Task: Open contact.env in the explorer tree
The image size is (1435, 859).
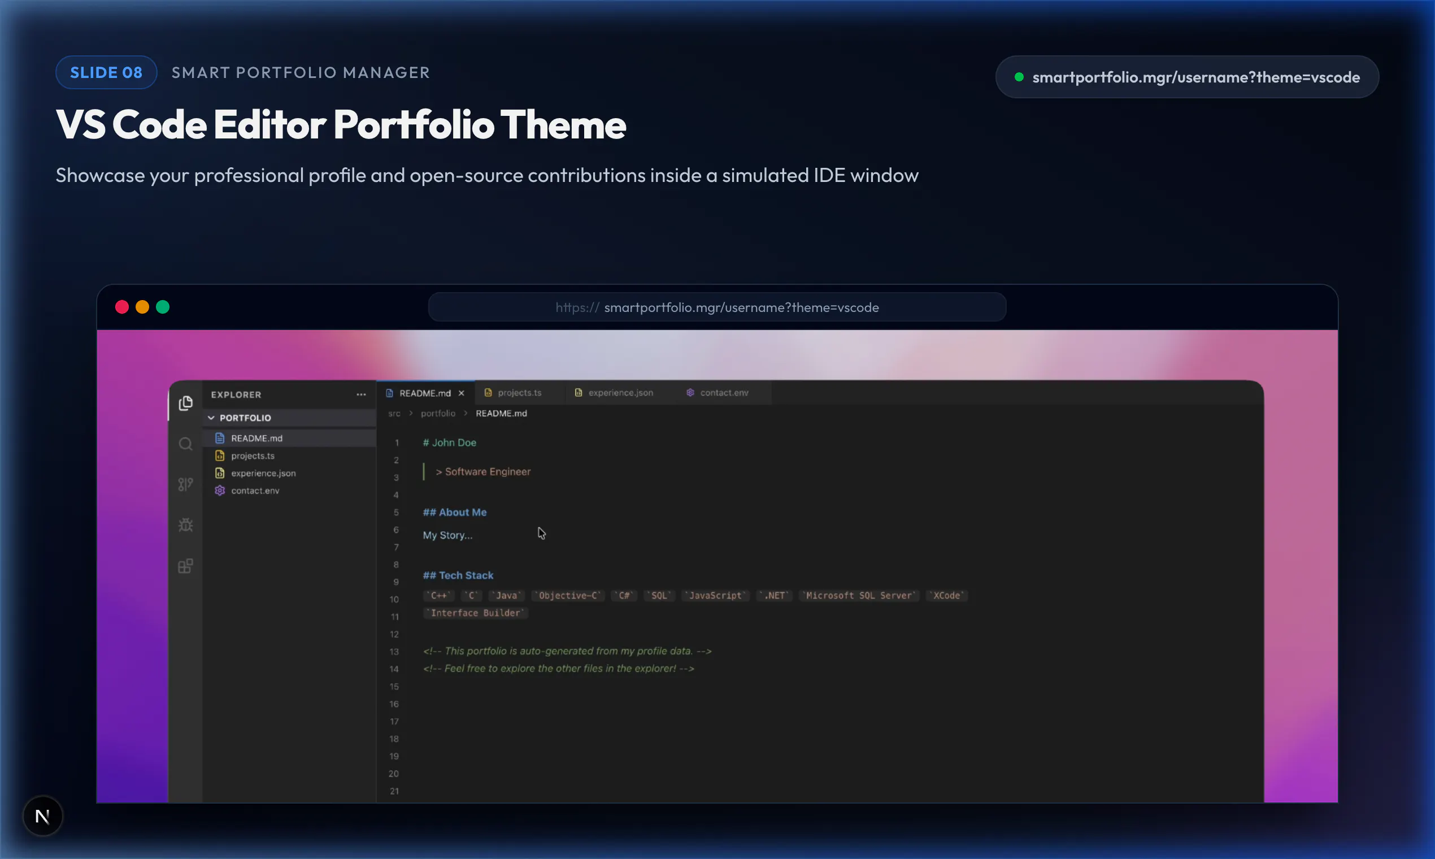Action: coord(289,491)
